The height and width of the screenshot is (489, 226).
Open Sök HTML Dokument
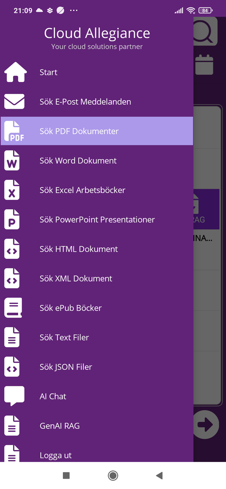point(97,249)
